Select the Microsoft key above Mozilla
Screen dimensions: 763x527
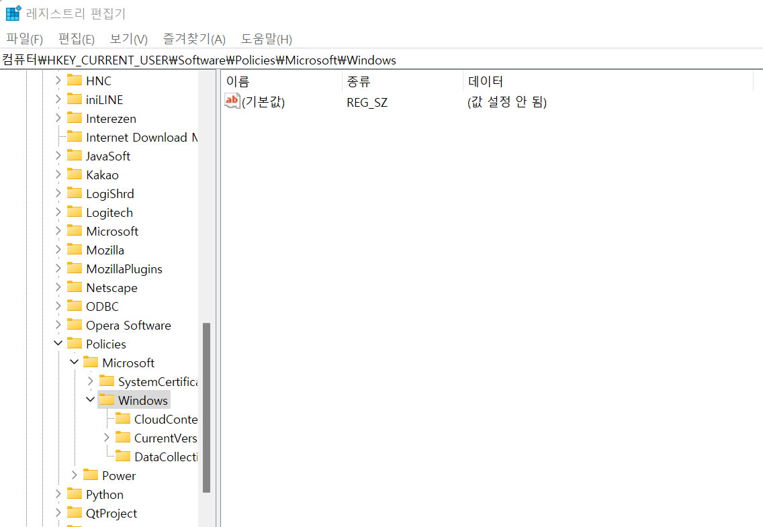click(x=112, y=232)
